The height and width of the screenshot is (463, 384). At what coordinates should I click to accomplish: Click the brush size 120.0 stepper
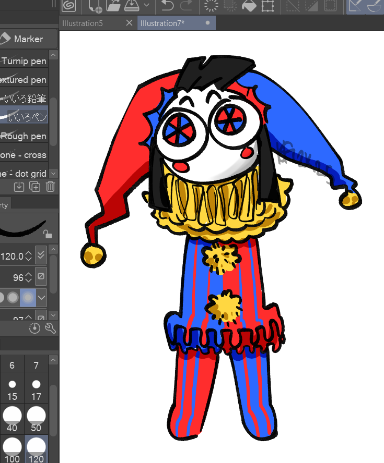tap(28, 256)
